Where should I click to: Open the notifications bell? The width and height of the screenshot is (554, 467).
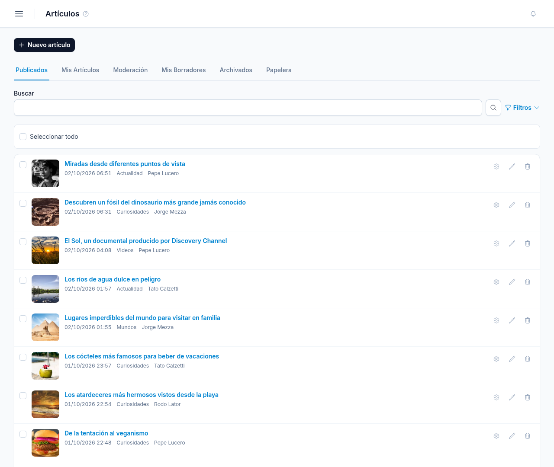coord(533,14)
